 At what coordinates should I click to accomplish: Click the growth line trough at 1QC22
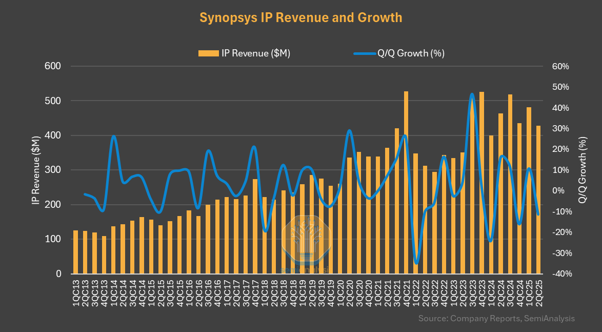tap(416, 263)
